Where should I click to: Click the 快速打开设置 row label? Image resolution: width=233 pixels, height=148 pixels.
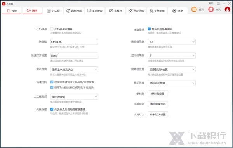39,55
